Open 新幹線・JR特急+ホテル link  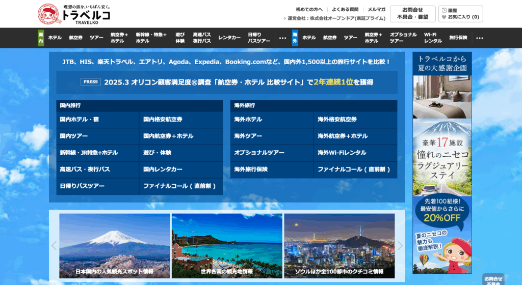point(97,153)
